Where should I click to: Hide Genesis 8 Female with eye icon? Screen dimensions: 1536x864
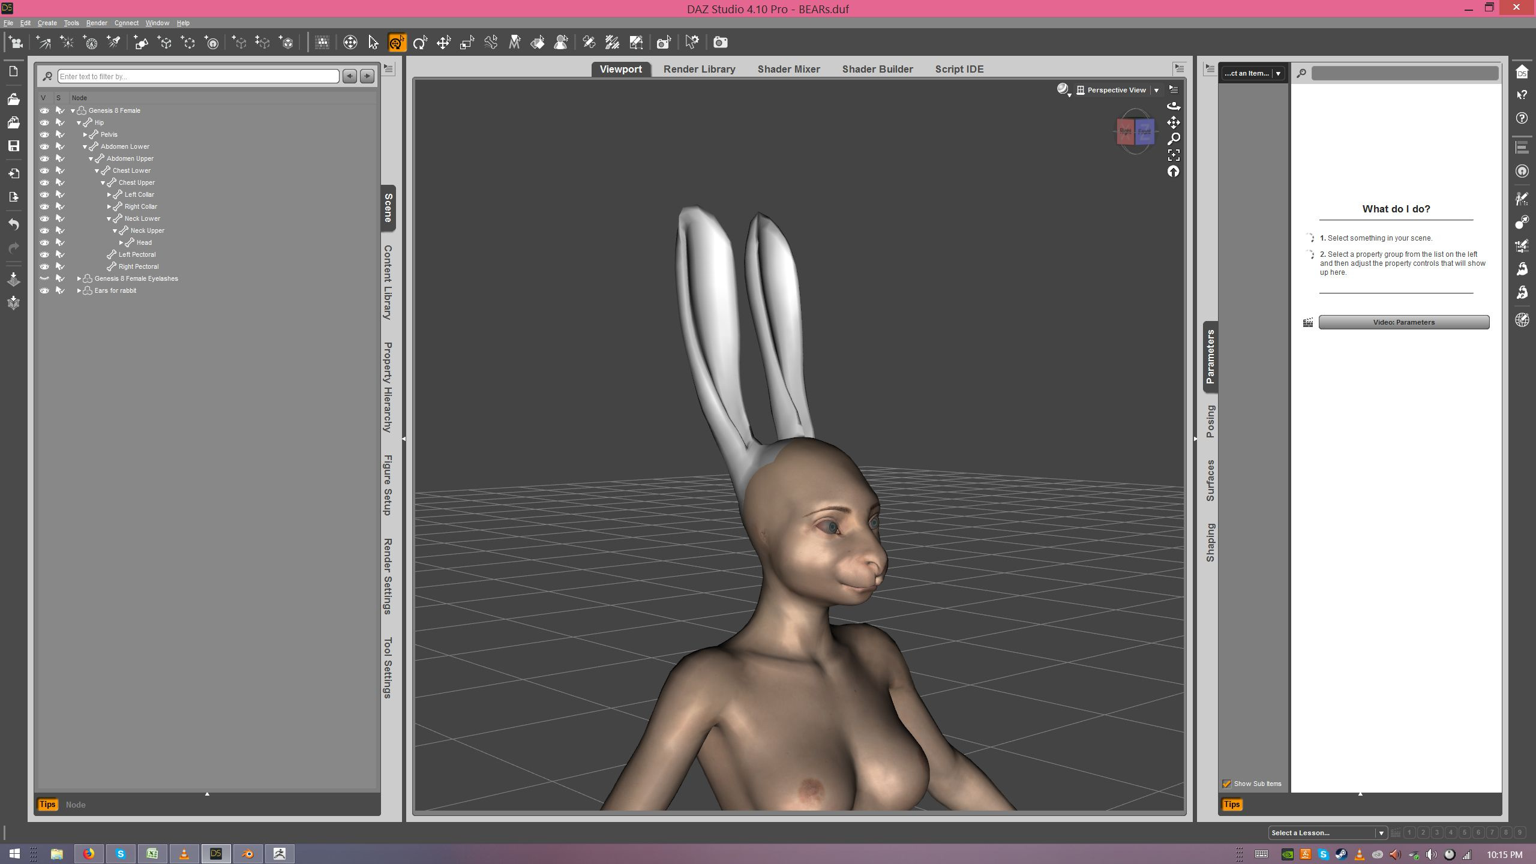click(44, 110)
